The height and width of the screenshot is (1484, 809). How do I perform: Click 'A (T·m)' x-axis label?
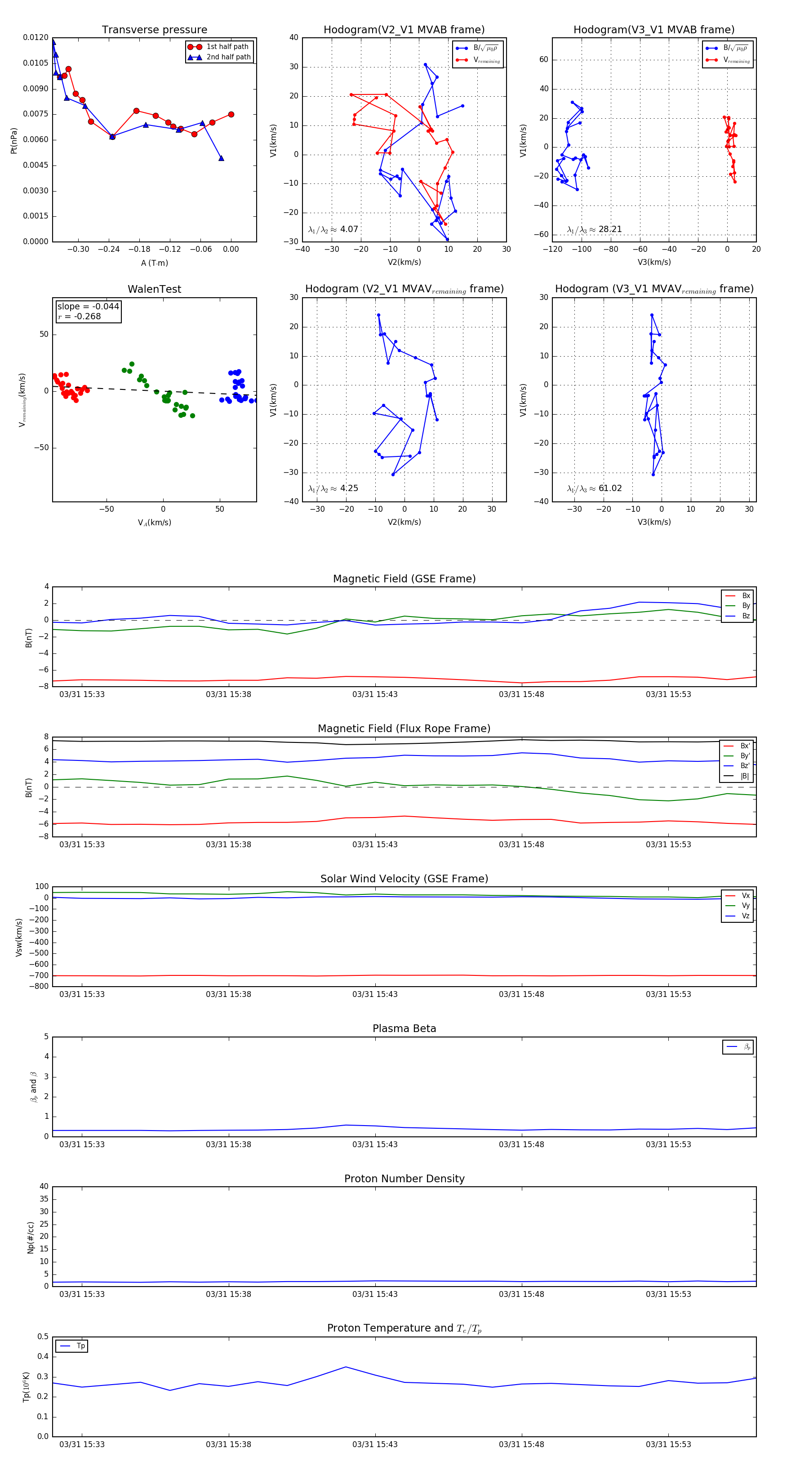(x=154, y=263)
